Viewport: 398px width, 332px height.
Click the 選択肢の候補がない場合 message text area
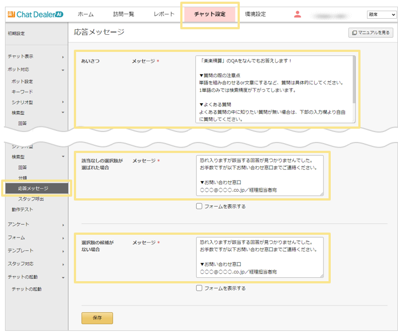[x=260, y=257]
